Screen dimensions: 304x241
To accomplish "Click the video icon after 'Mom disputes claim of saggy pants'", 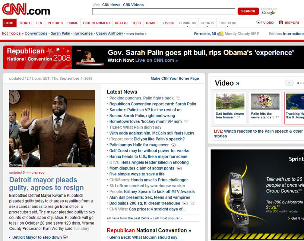I will pos(179,168).
